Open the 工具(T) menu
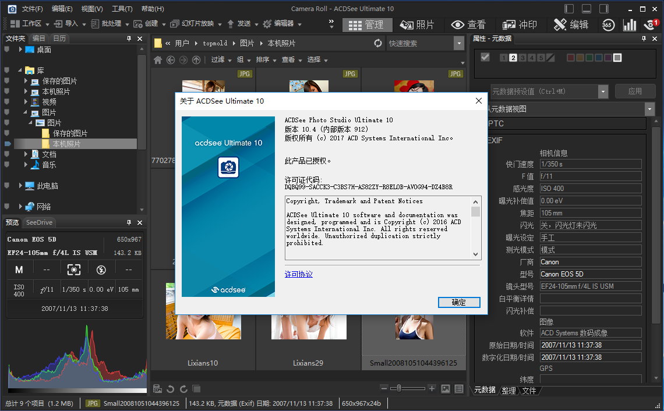The height and width of the screenshot is (411, 664). click(122, 9)
